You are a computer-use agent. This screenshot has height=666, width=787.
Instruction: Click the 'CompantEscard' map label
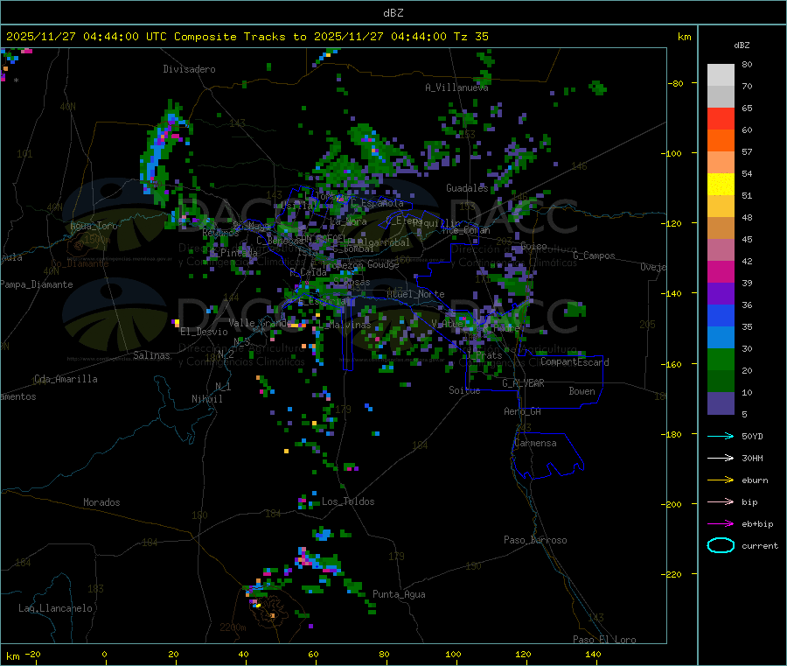point(575,362)
